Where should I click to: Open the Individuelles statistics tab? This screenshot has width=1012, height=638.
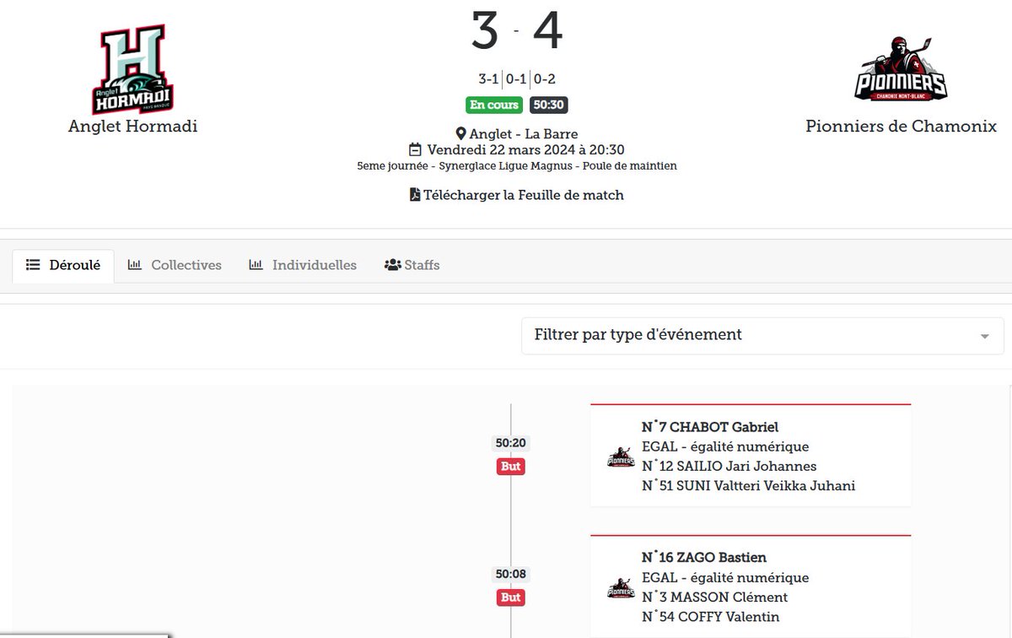303,265
